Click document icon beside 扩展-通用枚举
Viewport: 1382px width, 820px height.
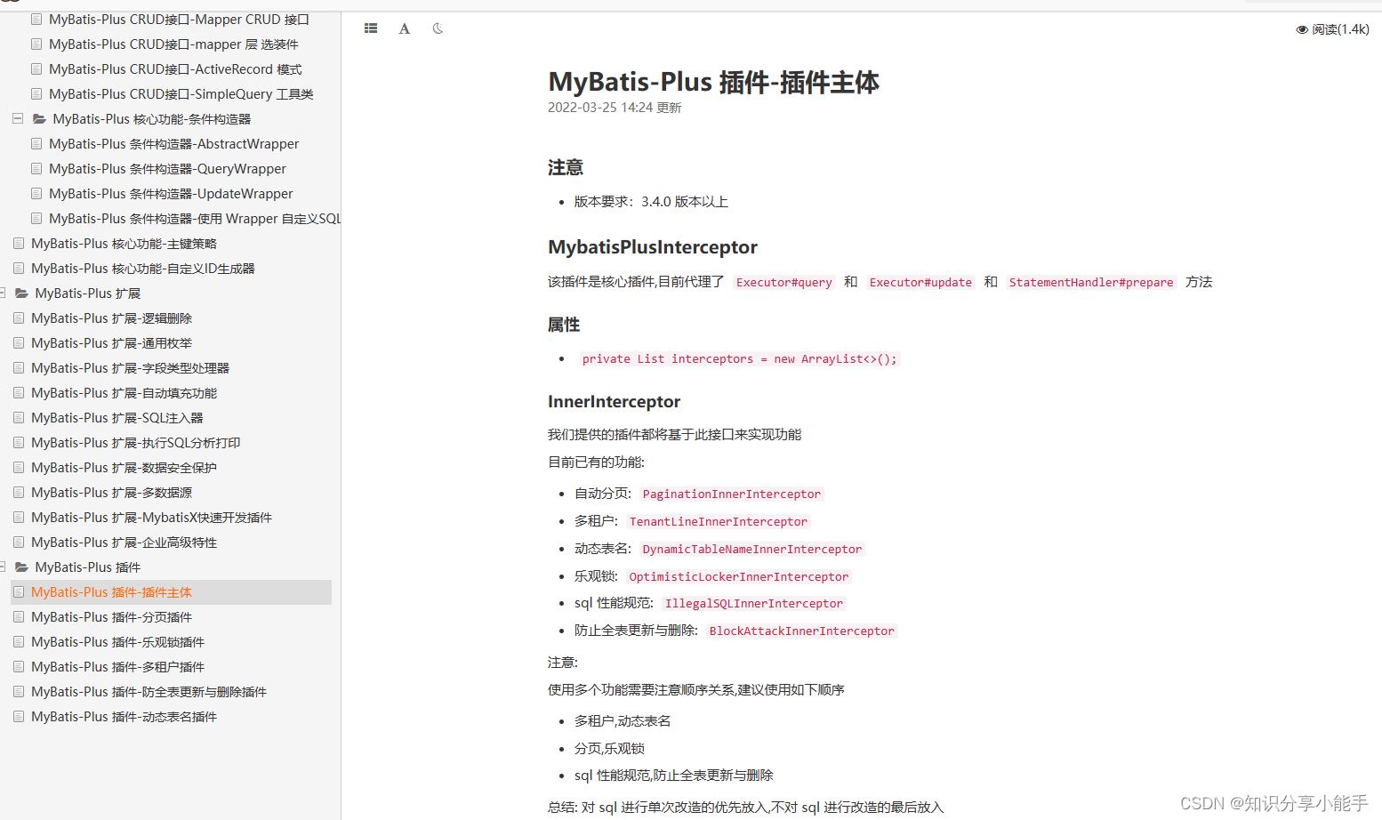(19, 342)
